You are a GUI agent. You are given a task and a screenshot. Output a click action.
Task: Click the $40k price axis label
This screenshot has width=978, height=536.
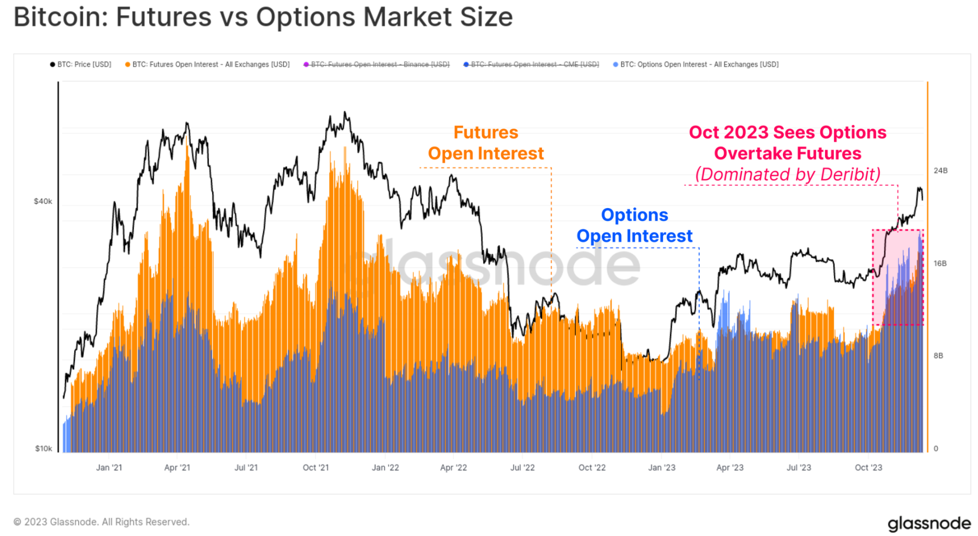point(43,201)
